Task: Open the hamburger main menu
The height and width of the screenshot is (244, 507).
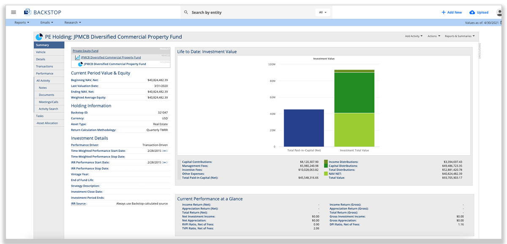Action: tap(14, 12)
